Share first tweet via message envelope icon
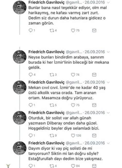Viewport: 122px width, 168px height. coord(94,31)
